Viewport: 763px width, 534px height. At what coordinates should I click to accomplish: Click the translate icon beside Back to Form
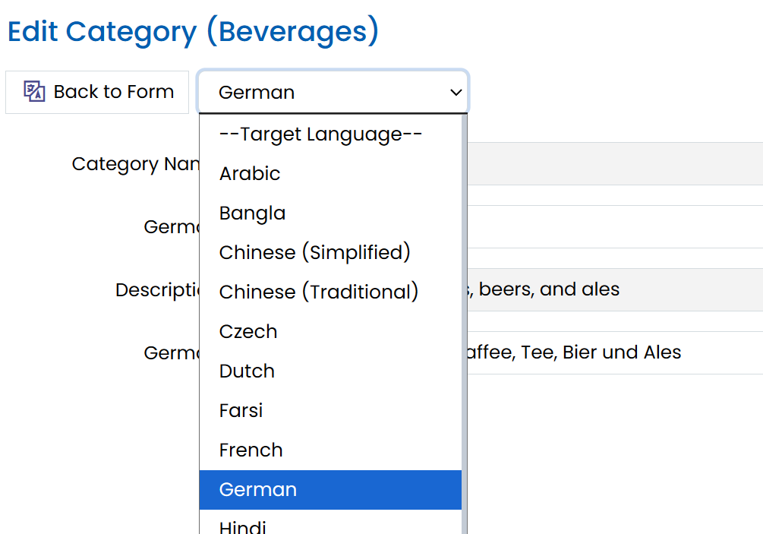(33, 91)
